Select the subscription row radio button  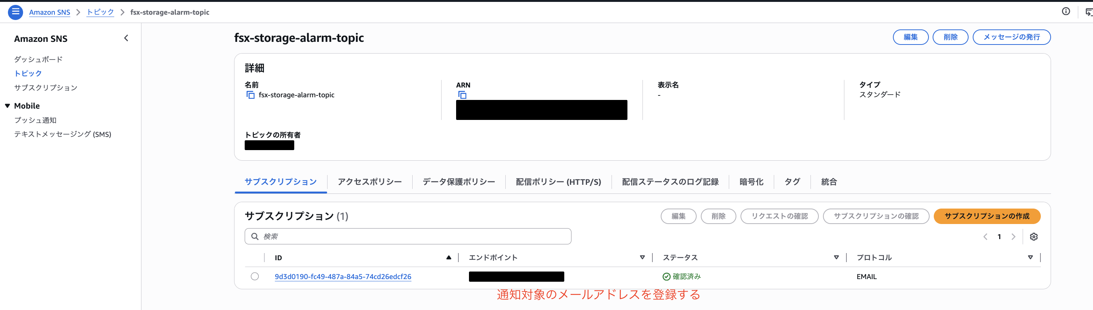pos(255,276)
